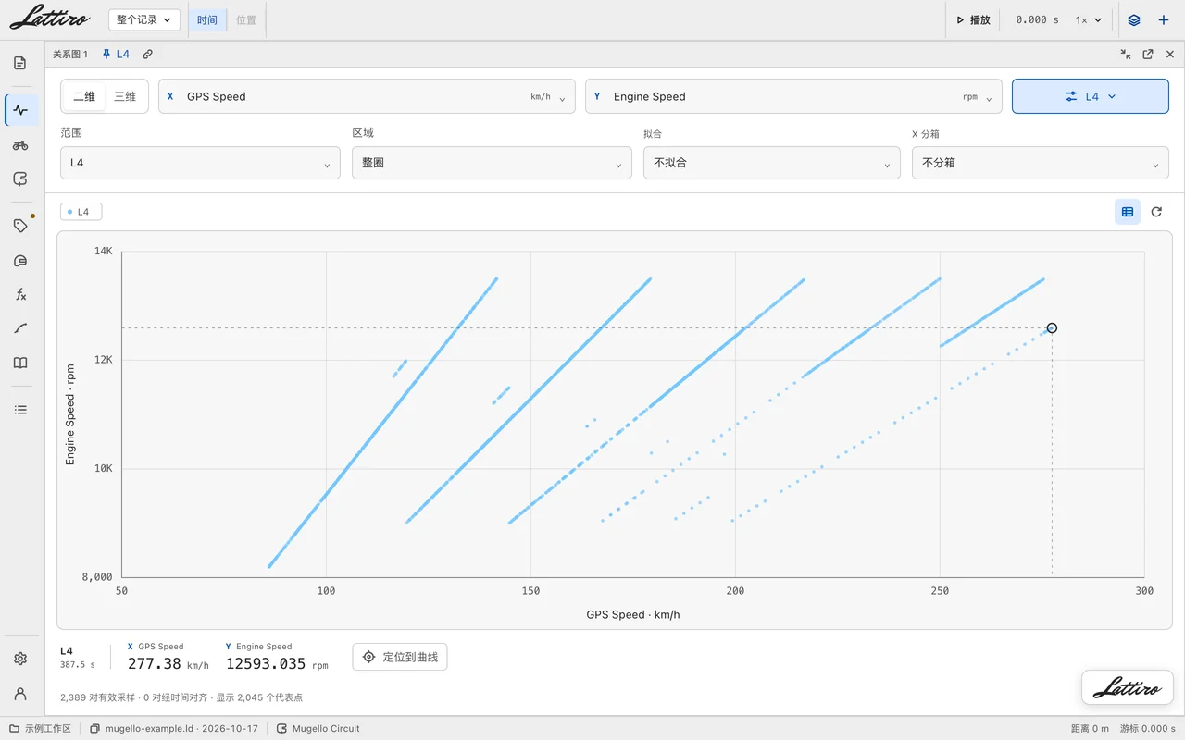
Task: Open the X axis GPS Speed channel dropdown
Action: tap(367, 96)
